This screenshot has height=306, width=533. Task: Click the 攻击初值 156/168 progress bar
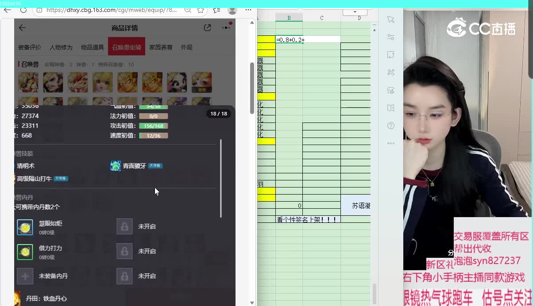[153, 126]
